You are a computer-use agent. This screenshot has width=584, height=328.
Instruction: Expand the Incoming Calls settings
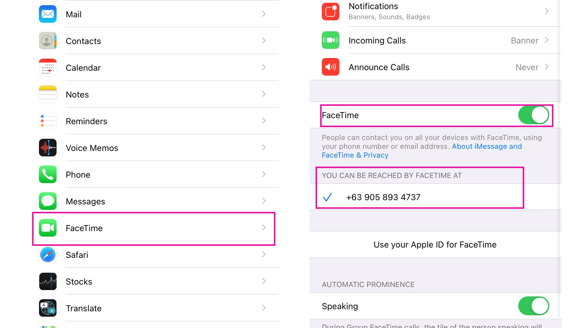[435, 40]
